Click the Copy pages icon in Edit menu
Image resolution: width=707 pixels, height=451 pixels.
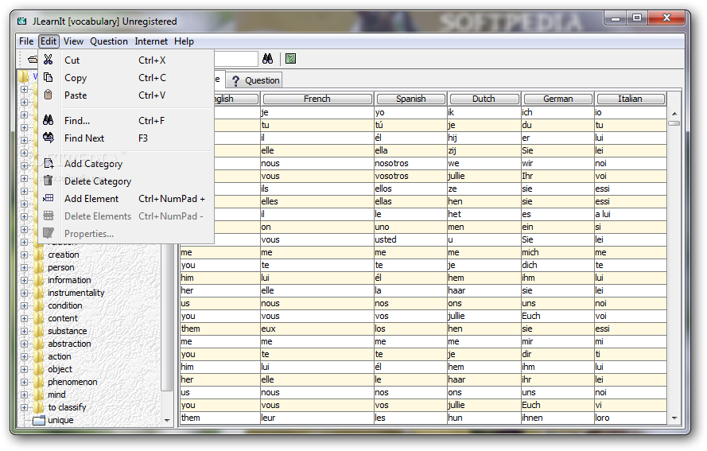(49, 77)
